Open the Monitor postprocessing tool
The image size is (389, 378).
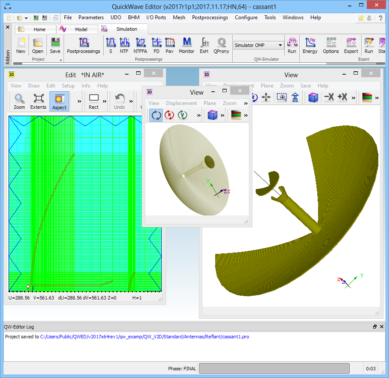point(186,45)
